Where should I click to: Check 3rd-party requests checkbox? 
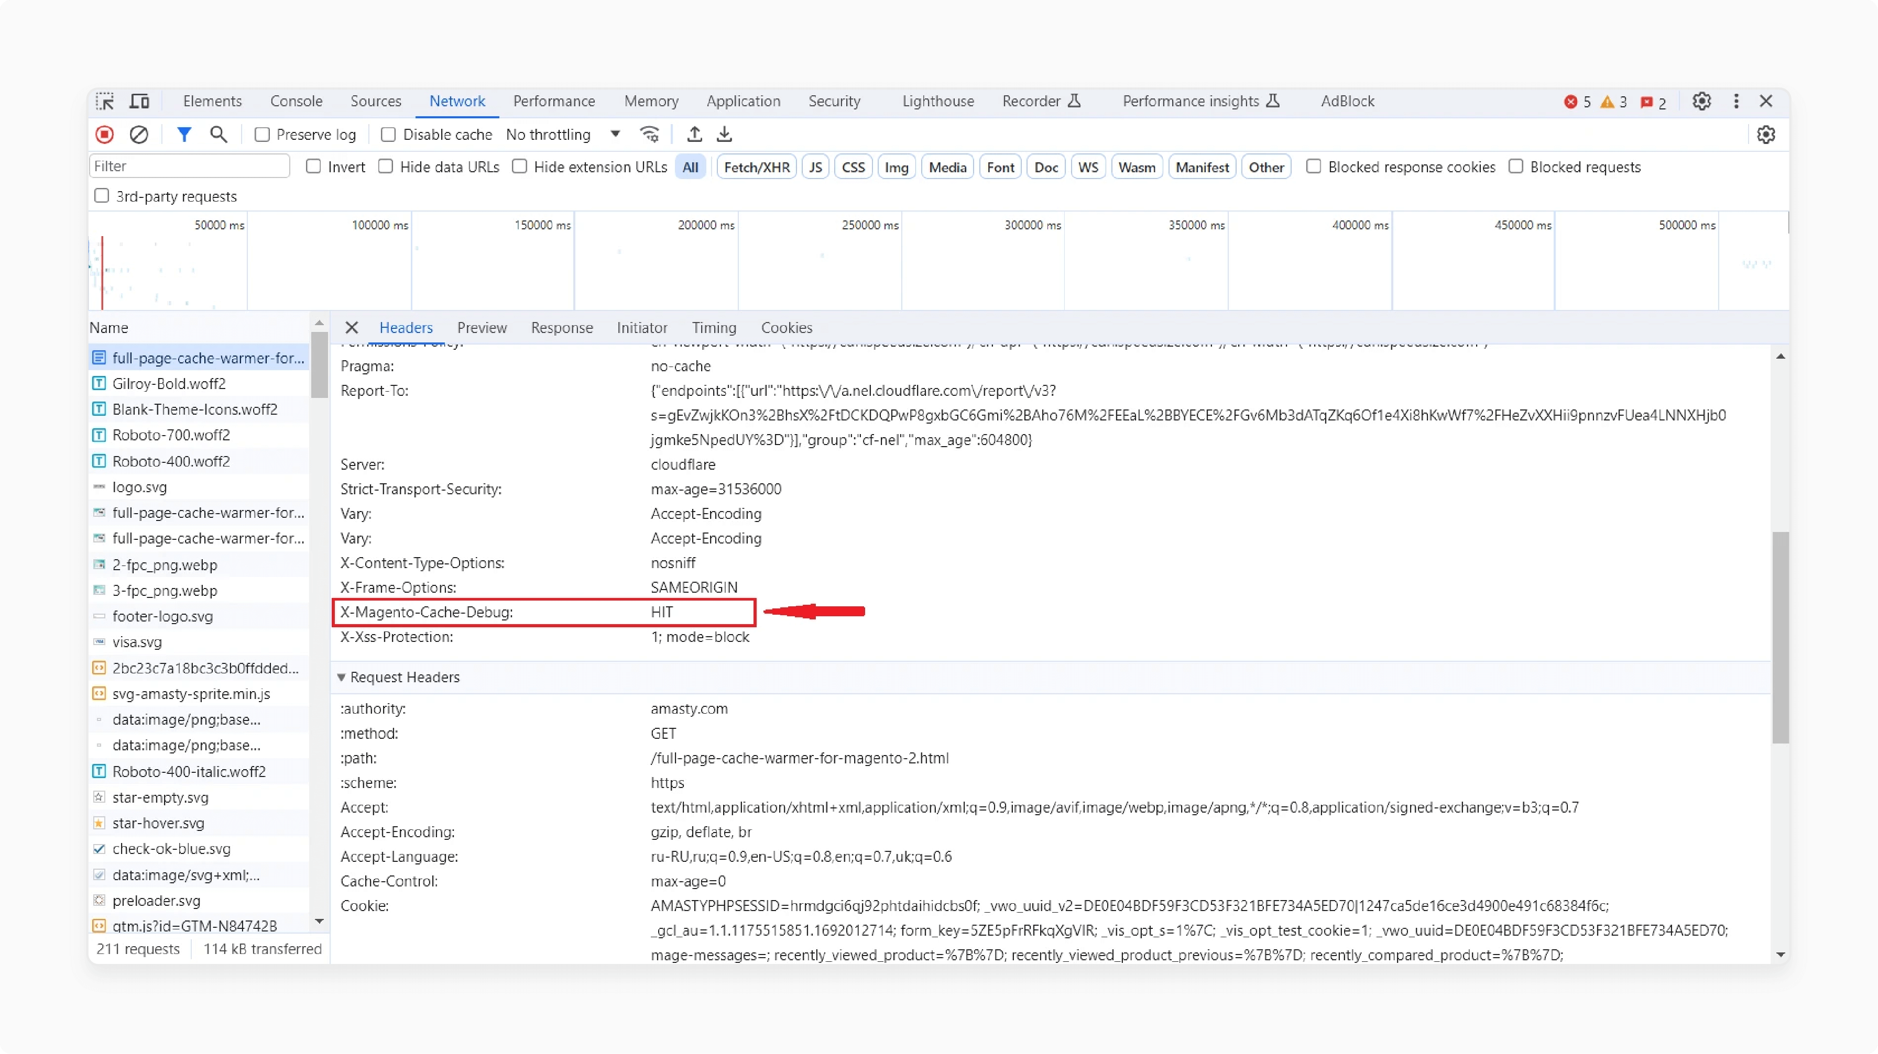[102, 195]
